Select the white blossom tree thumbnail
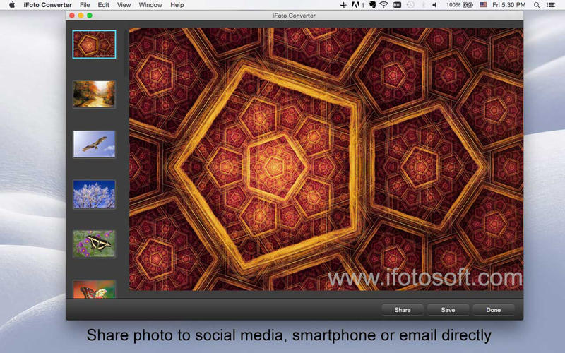565x353 pixels. click(x=94, y=194)
